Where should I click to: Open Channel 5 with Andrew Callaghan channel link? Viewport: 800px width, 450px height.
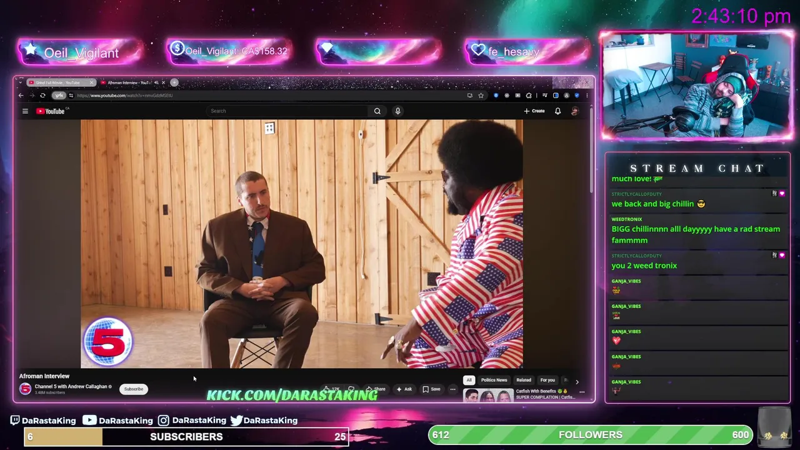pos(71,386)
